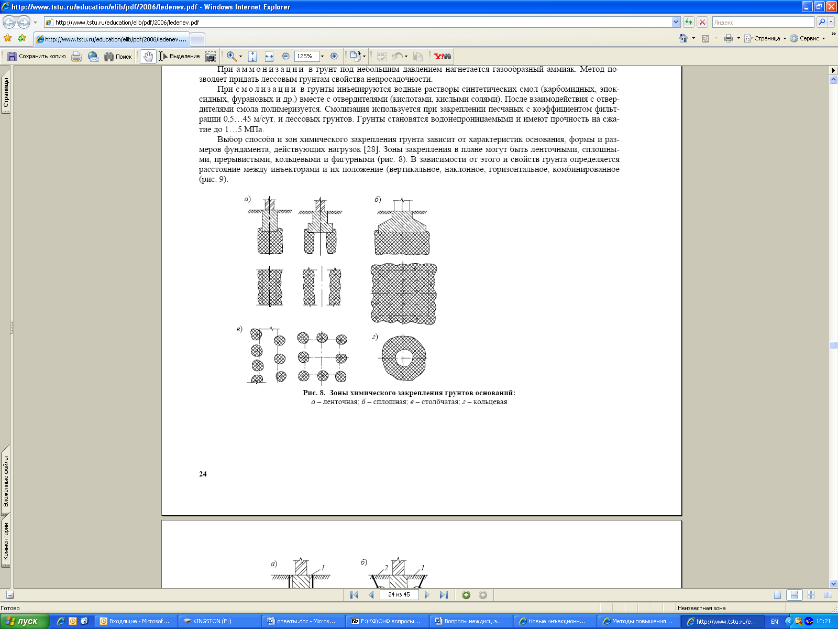
Task: Click the Add to Favorites icon
Action: tap(21, 38)
